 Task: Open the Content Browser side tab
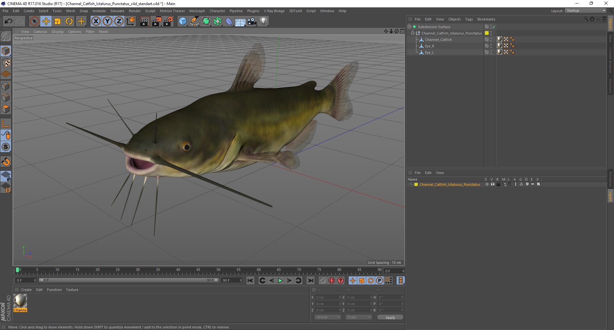point(610,60)
